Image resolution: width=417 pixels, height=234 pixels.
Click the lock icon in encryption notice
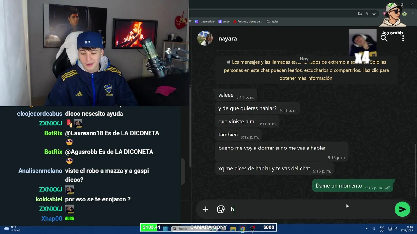tap(228, 62)
